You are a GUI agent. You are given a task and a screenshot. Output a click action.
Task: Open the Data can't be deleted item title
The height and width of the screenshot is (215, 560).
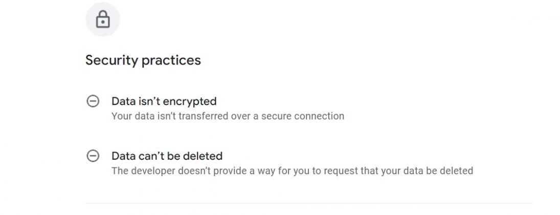tap(167, 156)
